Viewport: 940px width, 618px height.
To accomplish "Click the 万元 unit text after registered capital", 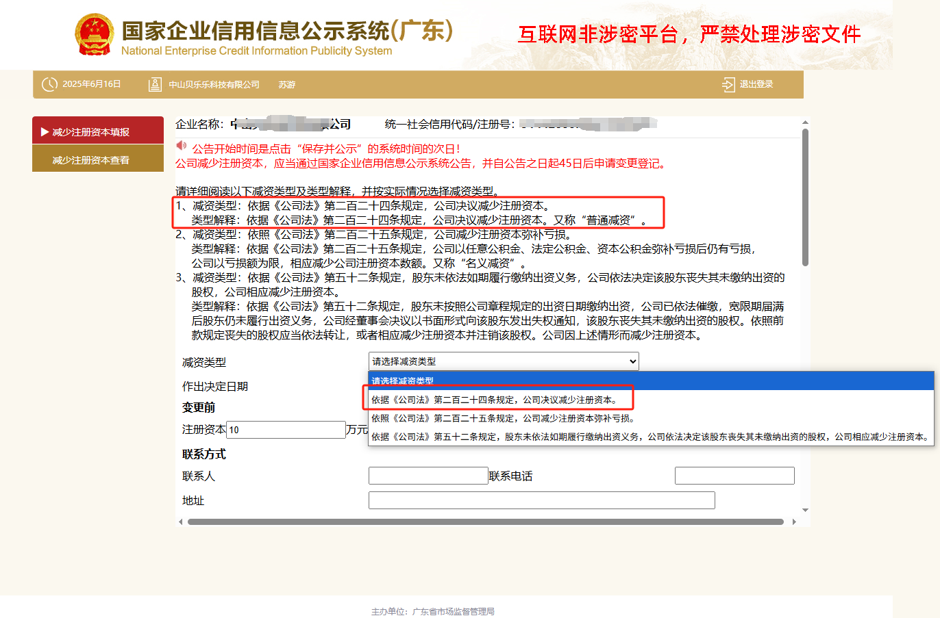I will (x=357, y=430).
